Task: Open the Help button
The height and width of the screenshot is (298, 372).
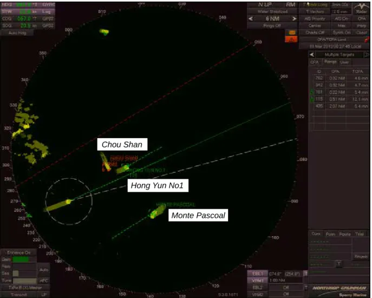Action: 361,25
